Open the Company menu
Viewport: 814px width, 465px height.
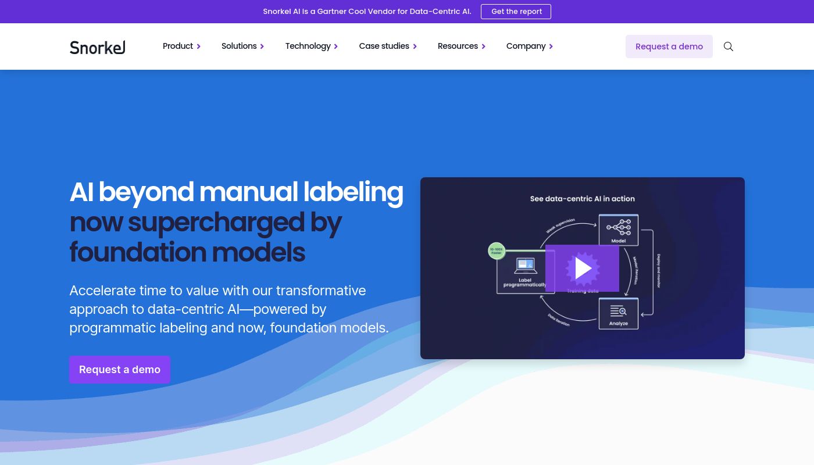[x=530, y=46]
